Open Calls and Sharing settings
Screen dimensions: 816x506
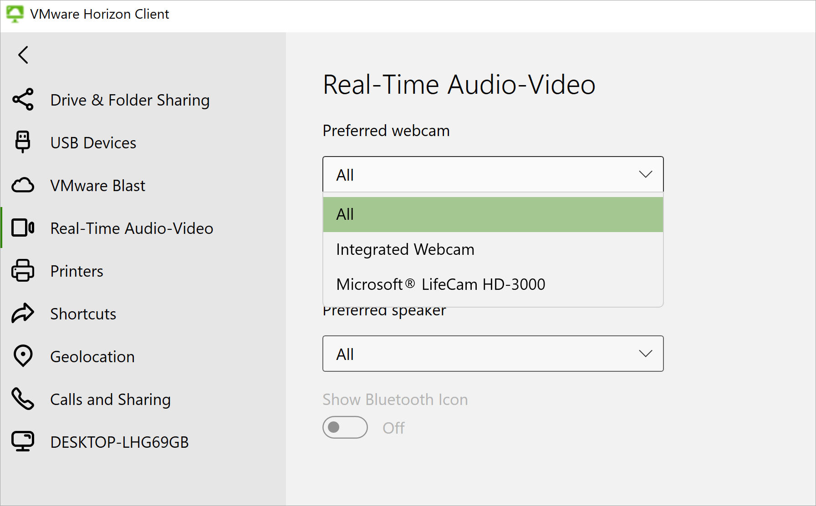143,399
